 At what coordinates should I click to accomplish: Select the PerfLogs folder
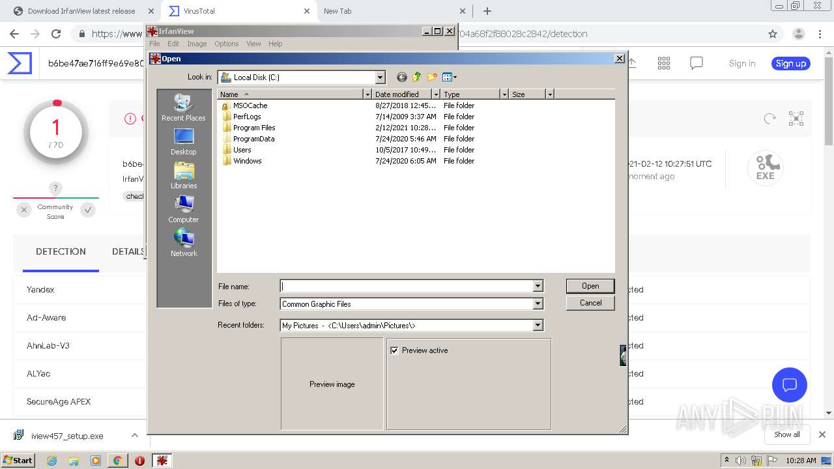247,117
